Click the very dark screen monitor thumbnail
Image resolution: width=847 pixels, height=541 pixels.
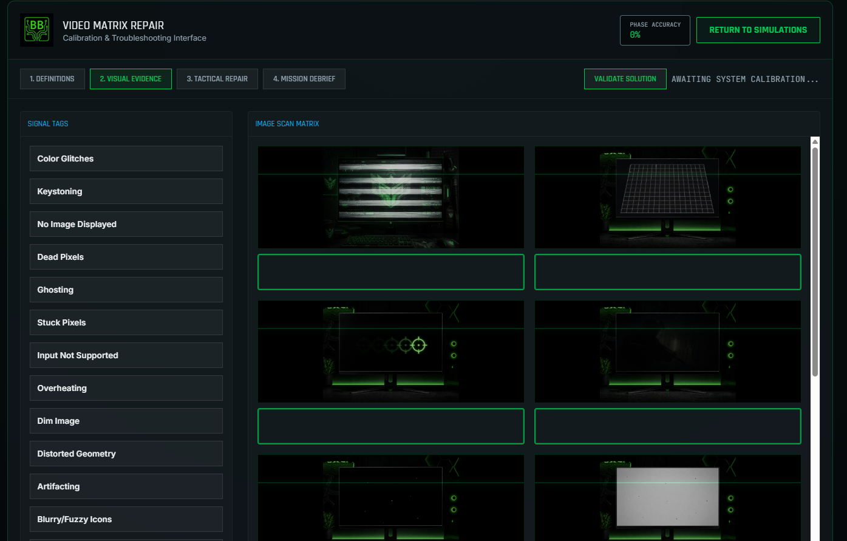668,352
